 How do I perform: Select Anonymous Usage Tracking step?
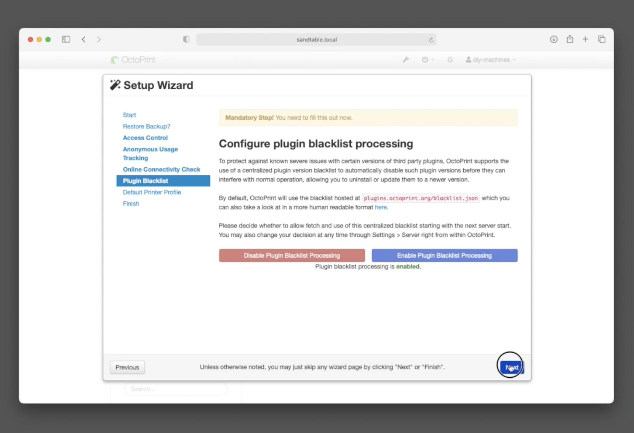click(150, 154)
